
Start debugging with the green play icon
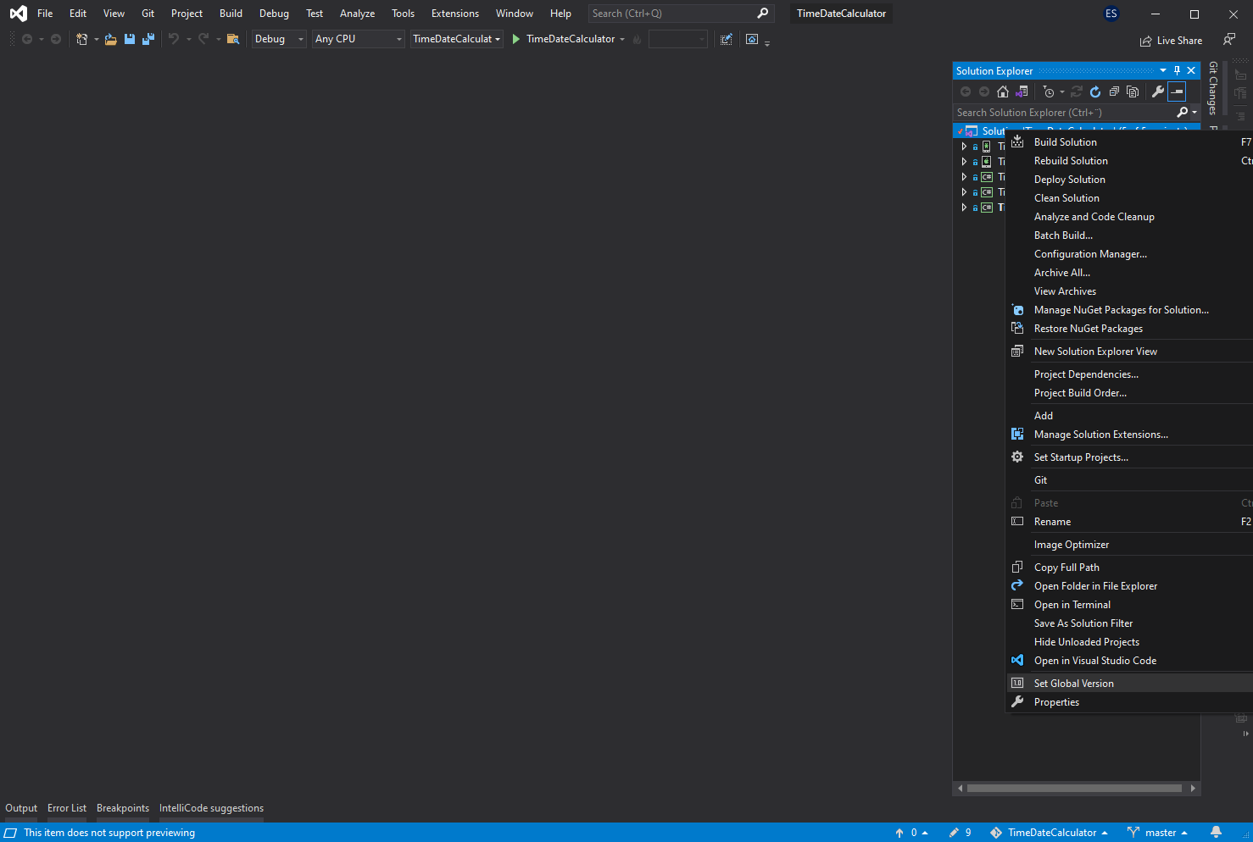coord(515,39)
